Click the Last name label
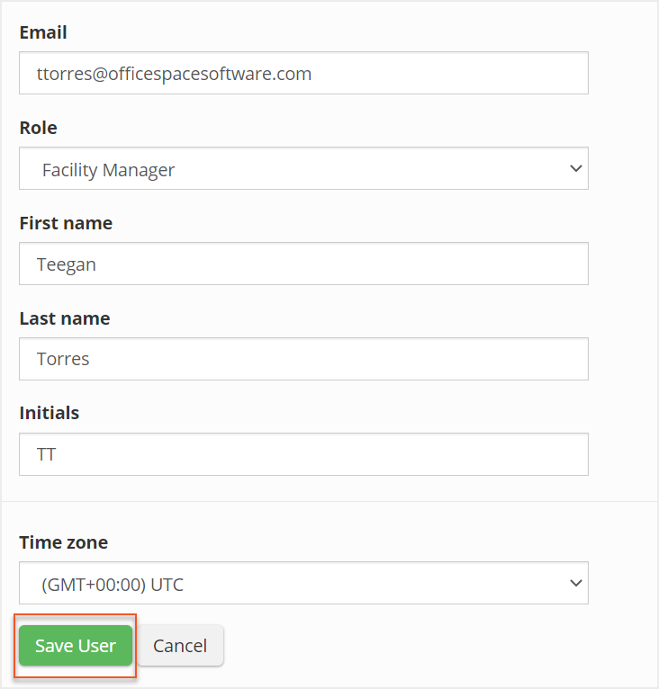This screenshot has width=659, height=689. (64, 318)
